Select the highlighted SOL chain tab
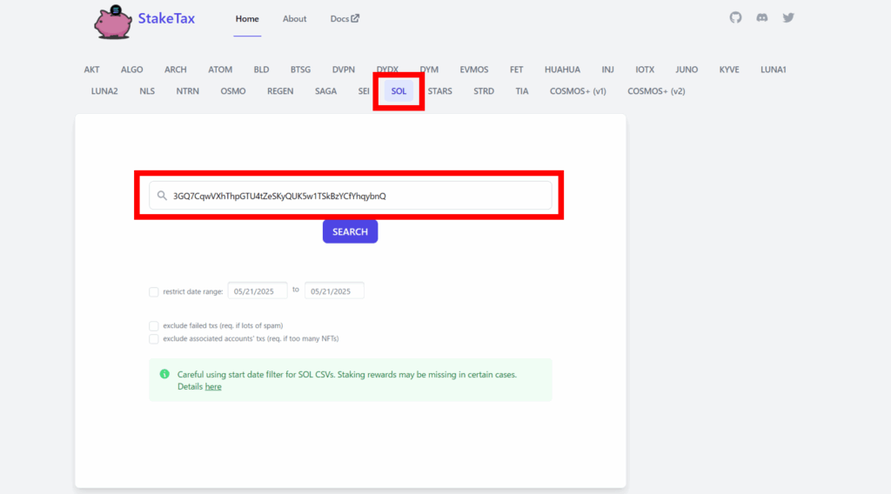The image size is (891, 494). 399,90
